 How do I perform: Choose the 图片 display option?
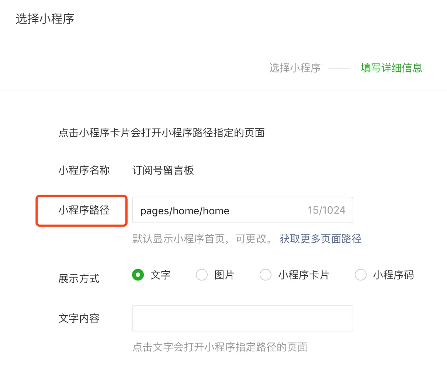(x=202, y=275)
